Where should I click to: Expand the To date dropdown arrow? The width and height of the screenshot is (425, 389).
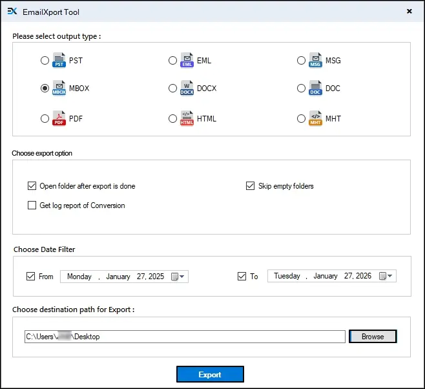389,276
